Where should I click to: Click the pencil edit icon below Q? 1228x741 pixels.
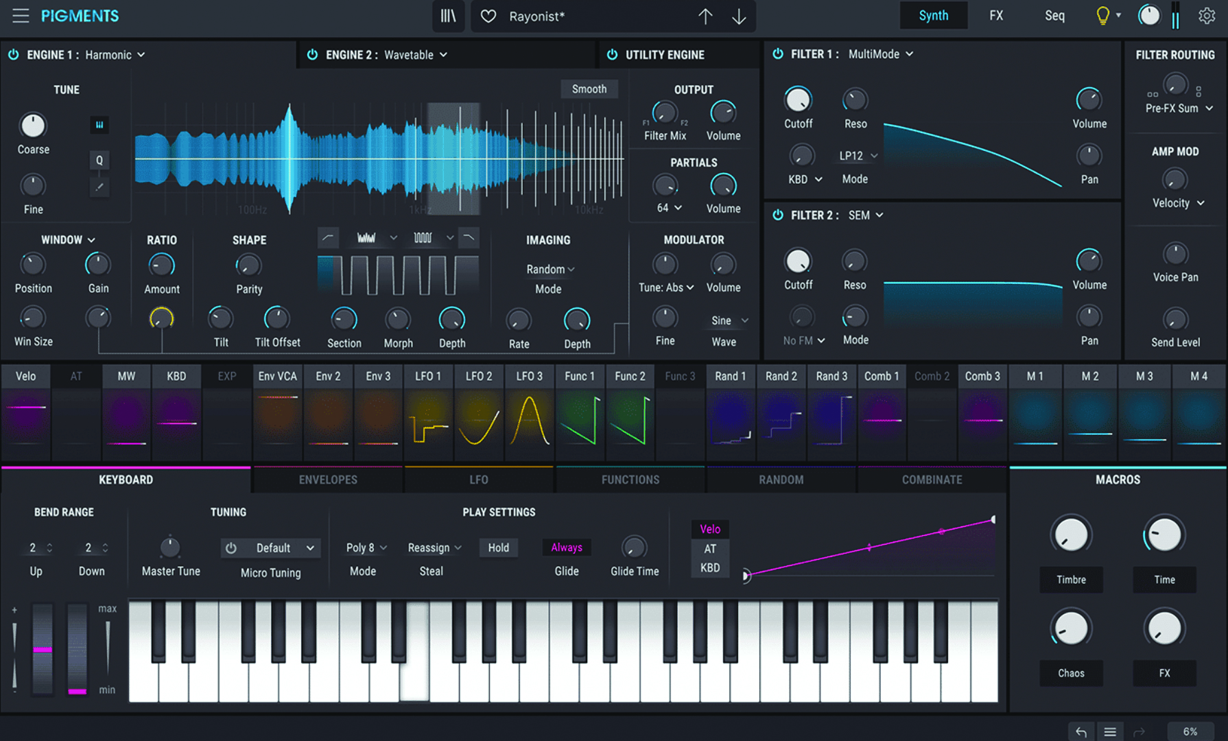tap(99, 187)
